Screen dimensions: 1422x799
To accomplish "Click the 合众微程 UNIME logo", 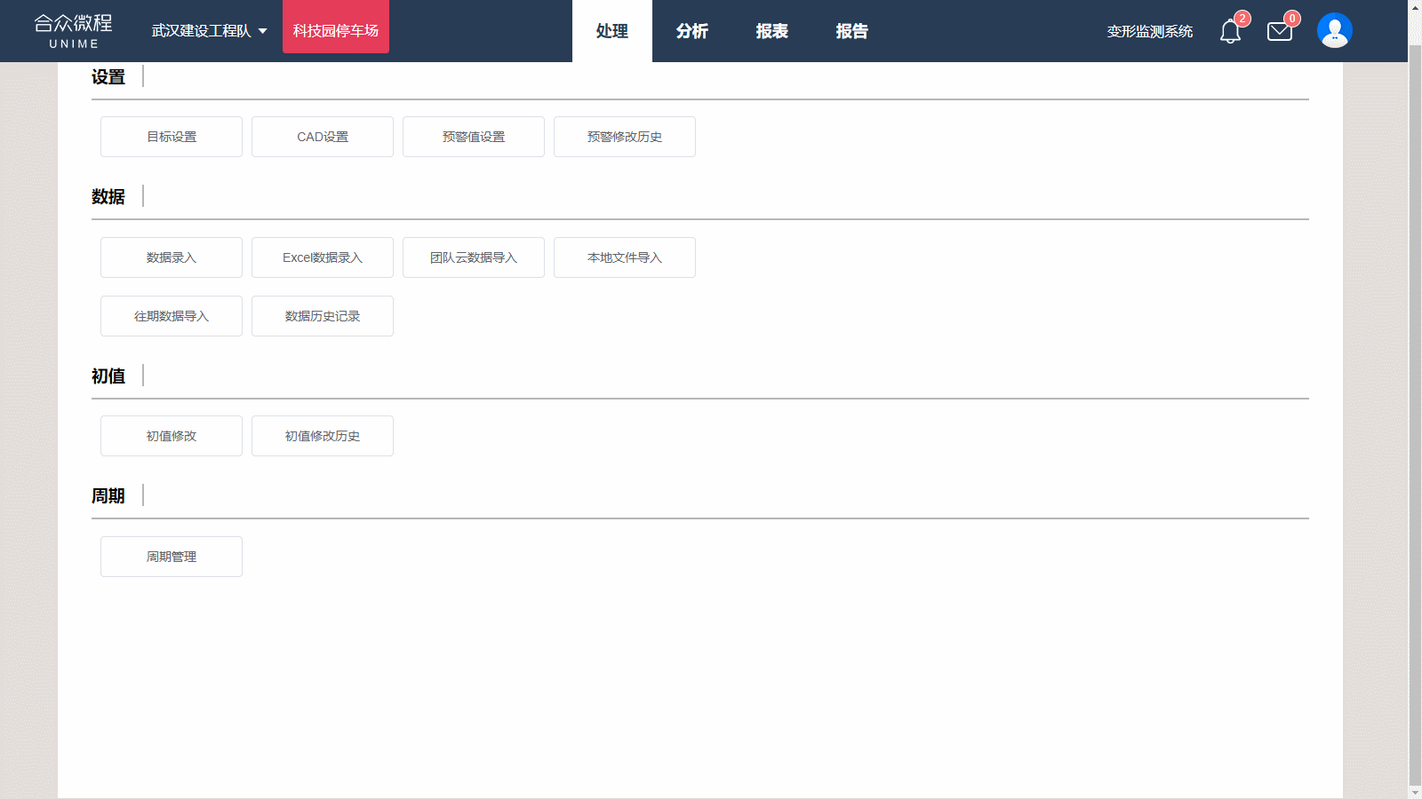I will [x=74, y=31].
